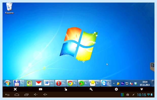Show hidden system tray icons
157x100 pixels.
tap(114, 83)
